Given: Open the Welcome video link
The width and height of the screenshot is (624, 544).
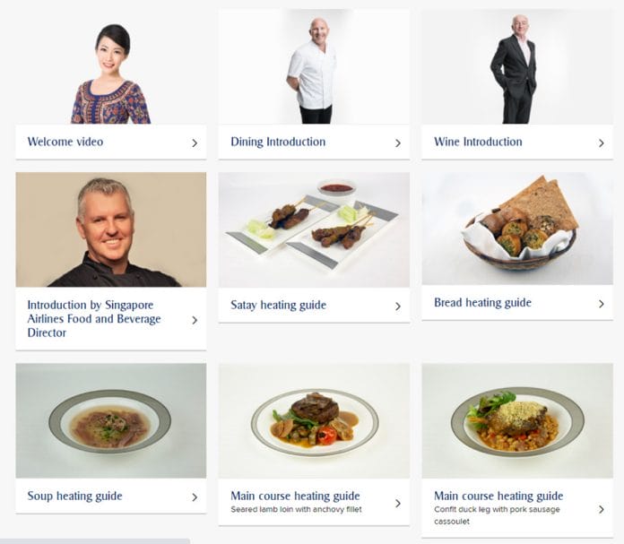Looking at the screenshot, I should click(65, 142).
